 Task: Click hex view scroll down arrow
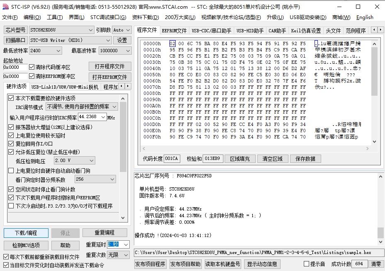(x=374, y=141)
